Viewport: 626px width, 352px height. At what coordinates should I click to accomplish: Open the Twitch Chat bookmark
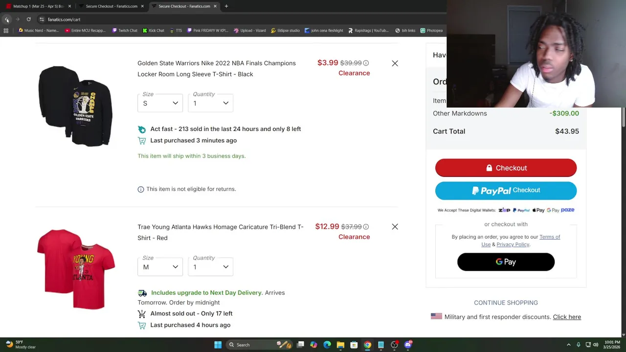(125, 30)
